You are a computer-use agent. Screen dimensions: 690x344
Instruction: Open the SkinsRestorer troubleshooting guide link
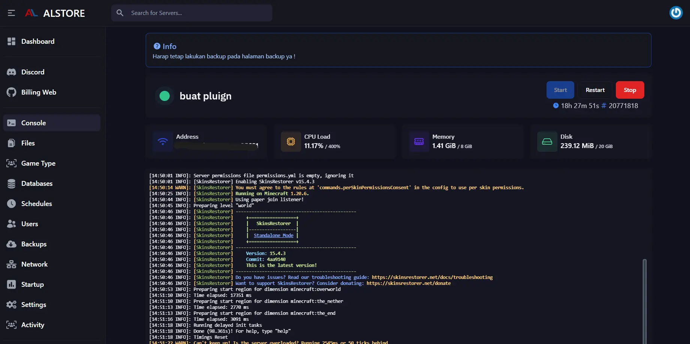[x=432, y=277]
